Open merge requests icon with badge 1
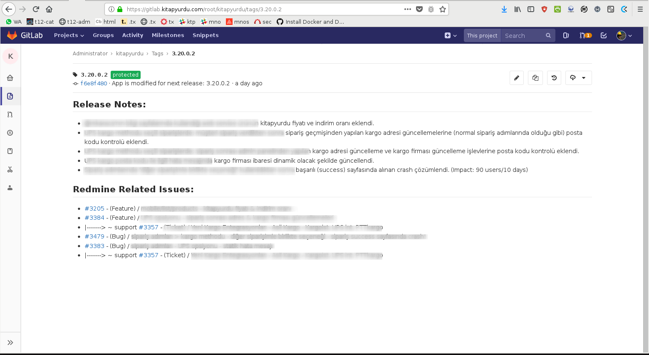The width and height of the screenshot is (649, 355). point(585,35)
